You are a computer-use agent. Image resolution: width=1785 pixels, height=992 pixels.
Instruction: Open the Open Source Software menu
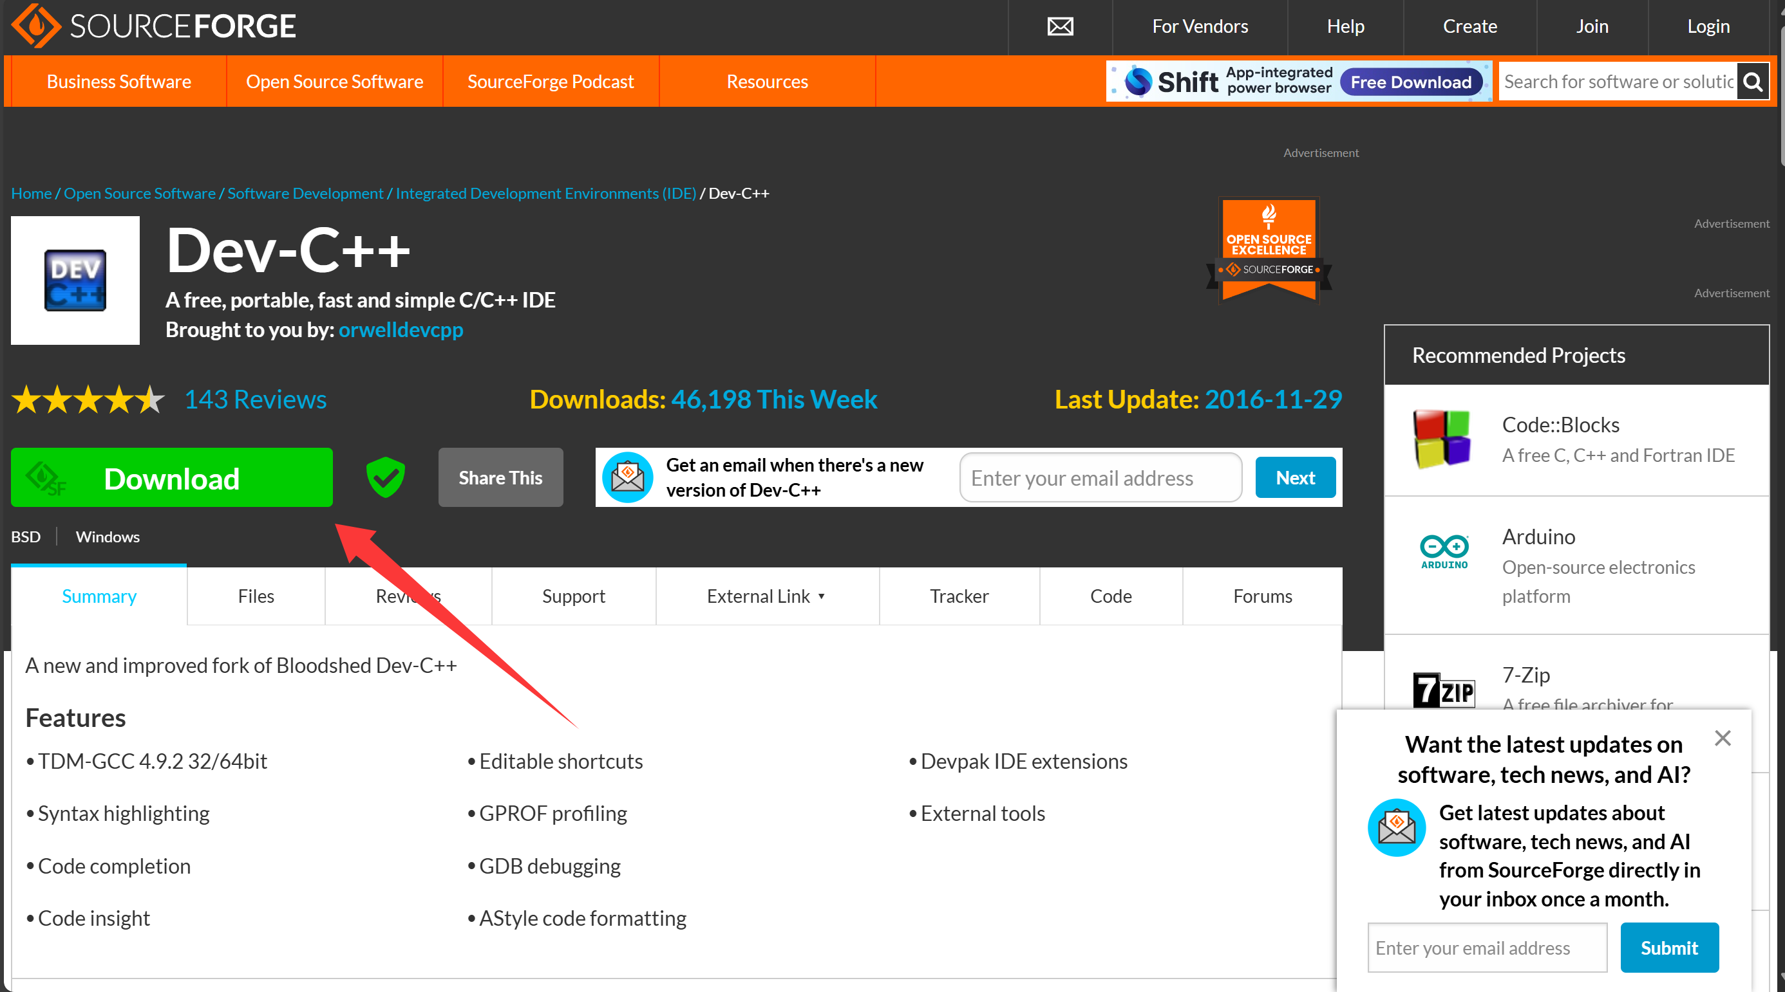334,82
